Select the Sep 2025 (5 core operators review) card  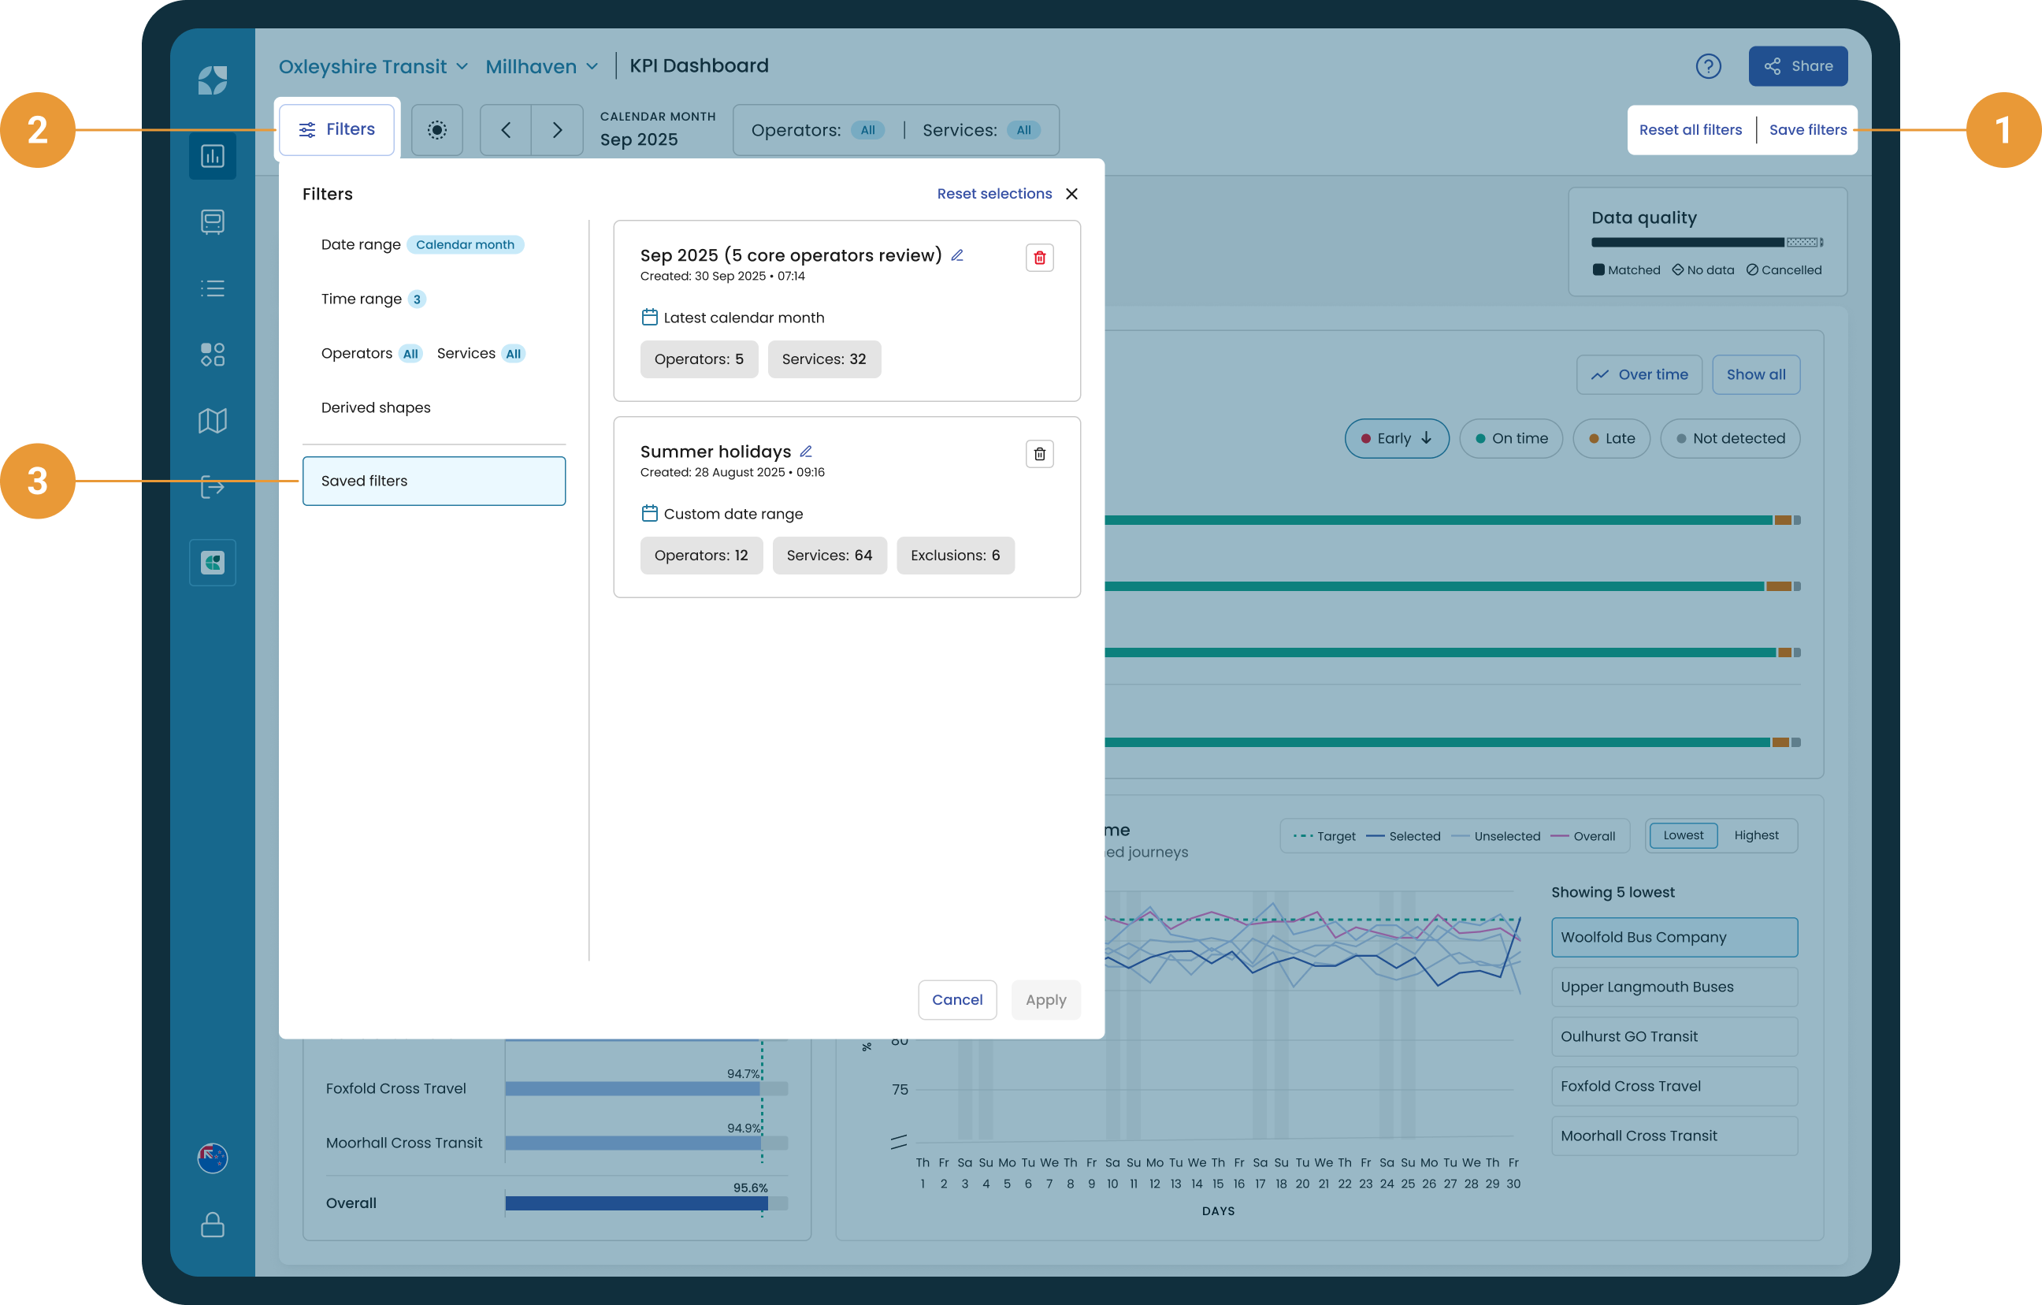(x=846, y=310)
